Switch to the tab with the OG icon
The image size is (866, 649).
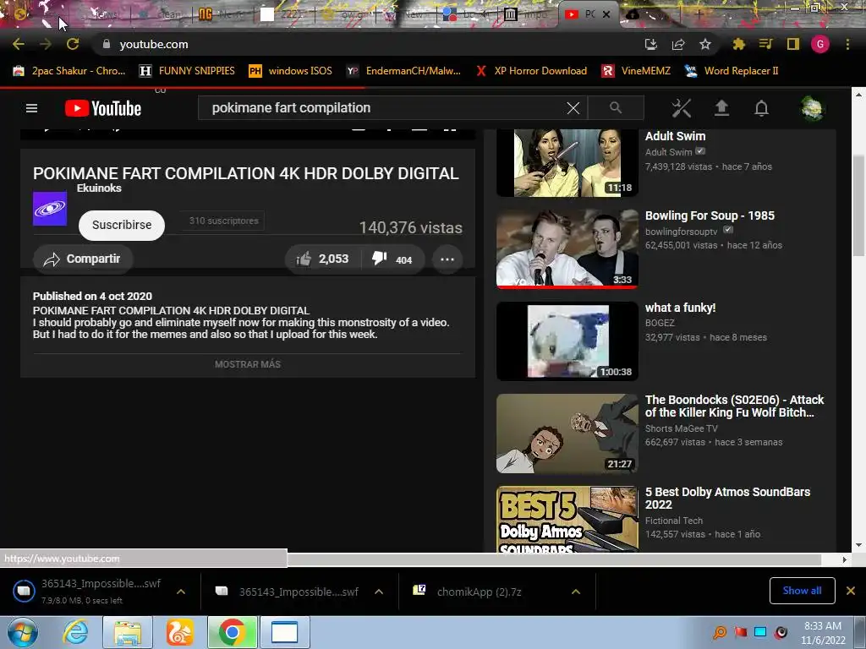point(206,14)
